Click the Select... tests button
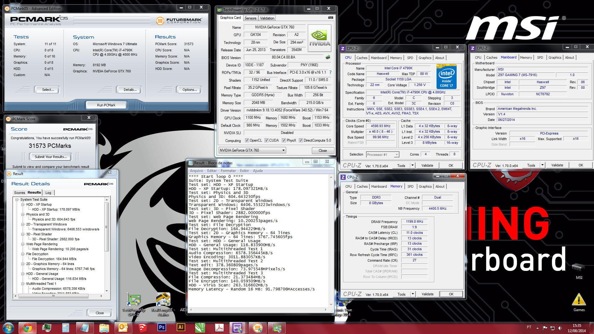Screen dimensions: 594x334 click(48, 90)
